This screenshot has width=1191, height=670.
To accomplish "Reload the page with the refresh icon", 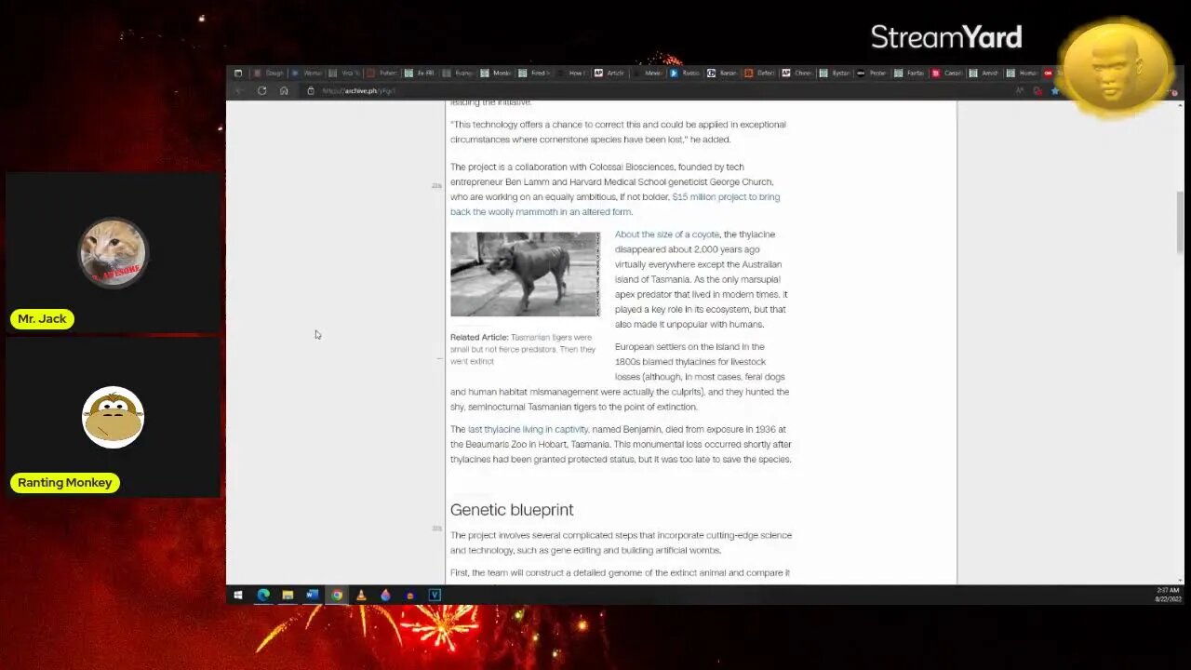I will click(x=261, y=90).
